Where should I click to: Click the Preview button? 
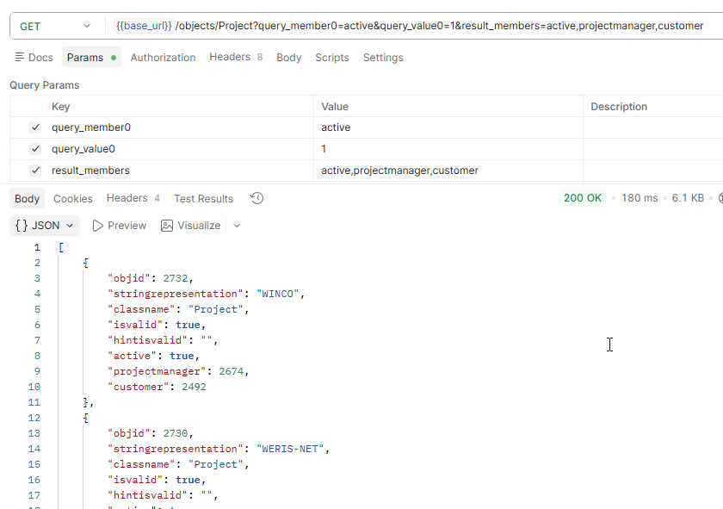tap(120, 225)
